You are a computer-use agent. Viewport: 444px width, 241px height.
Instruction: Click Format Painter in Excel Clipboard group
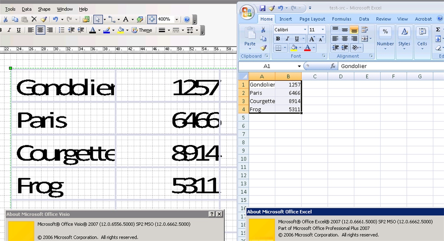[264, 48]
